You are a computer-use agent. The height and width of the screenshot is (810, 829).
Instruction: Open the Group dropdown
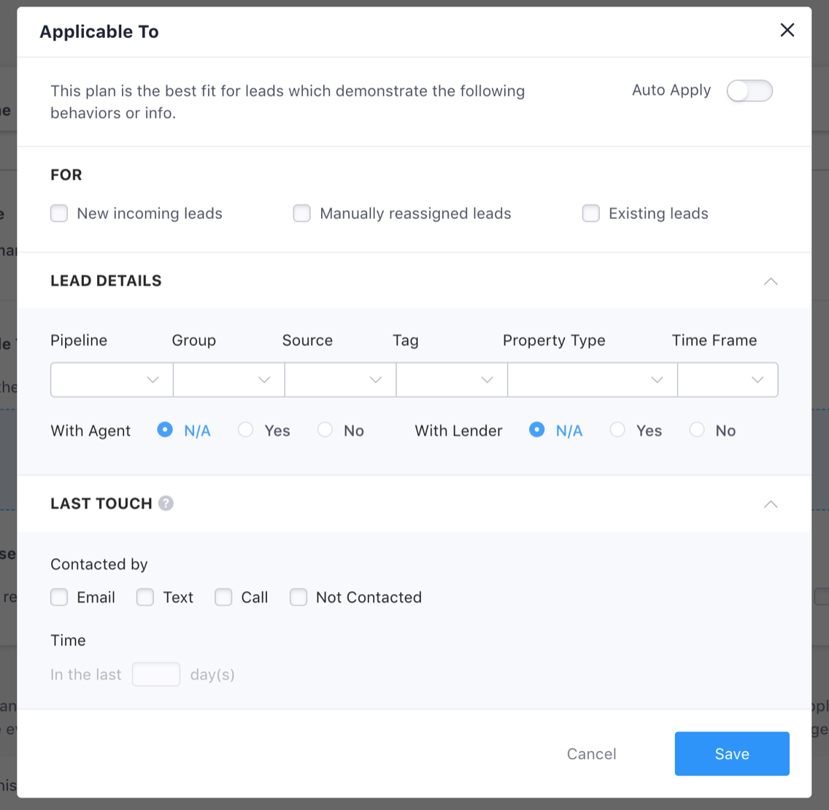pos(228,379)
